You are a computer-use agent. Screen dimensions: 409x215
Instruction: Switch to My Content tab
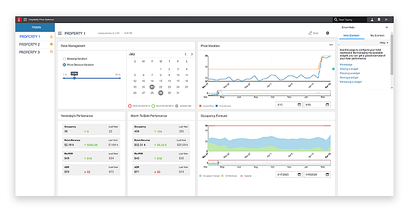pyautogui.click(x=377, y=35)
